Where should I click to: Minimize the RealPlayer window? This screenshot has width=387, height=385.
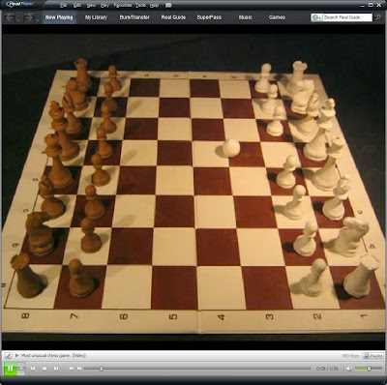(363, 5)
